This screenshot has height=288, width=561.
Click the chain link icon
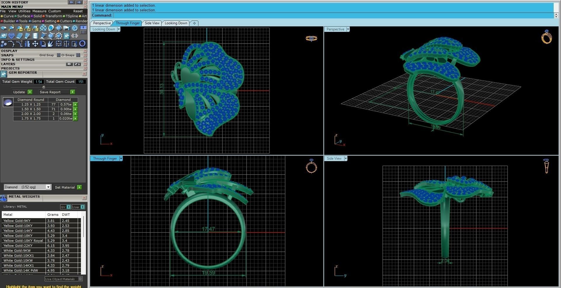(59, 44)
